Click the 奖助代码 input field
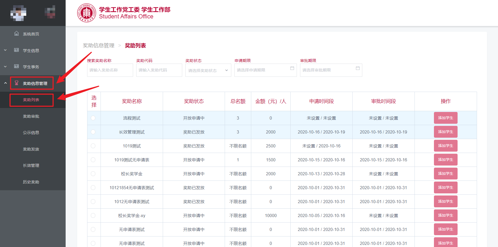The image size is (498, 247). point(159,70)
